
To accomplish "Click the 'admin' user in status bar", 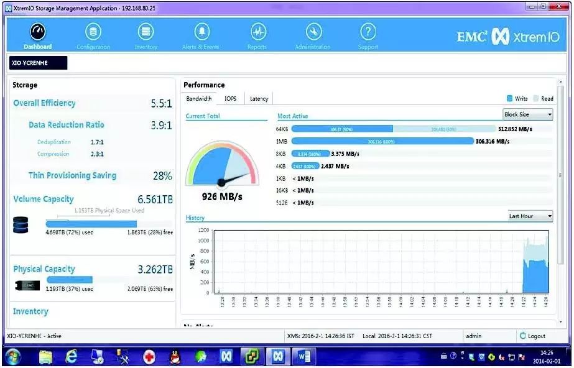I will point(474,336).
